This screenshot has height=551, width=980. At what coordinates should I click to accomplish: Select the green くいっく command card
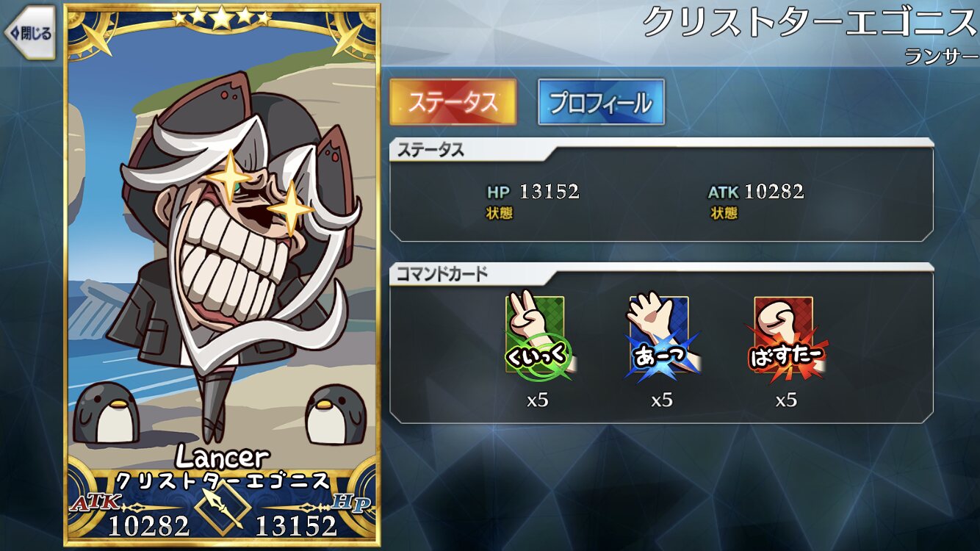point(538,338)
